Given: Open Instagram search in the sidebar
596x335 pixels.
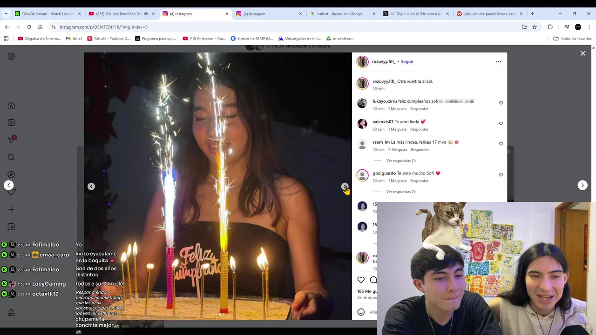Looking at the screenshot, I should (11, 157).
